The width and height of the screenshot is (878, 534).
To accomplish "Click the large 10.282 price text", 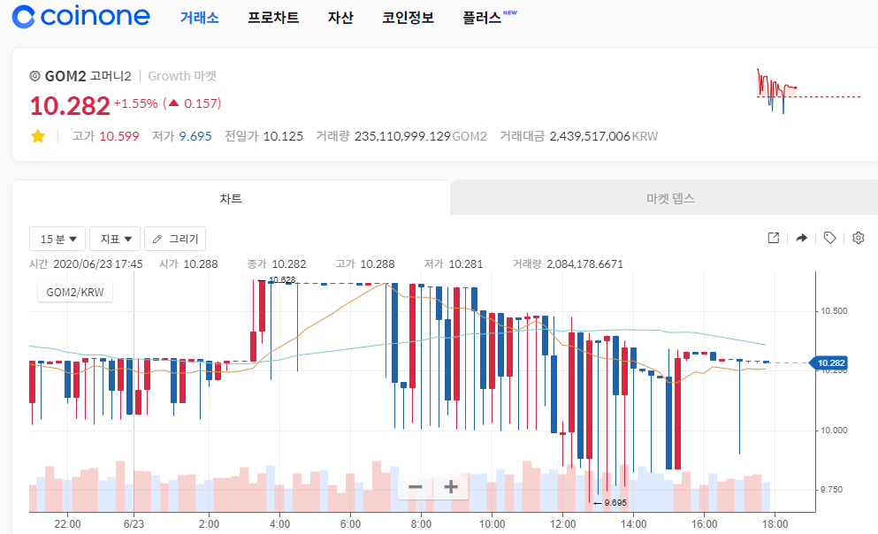I will 70,106.
